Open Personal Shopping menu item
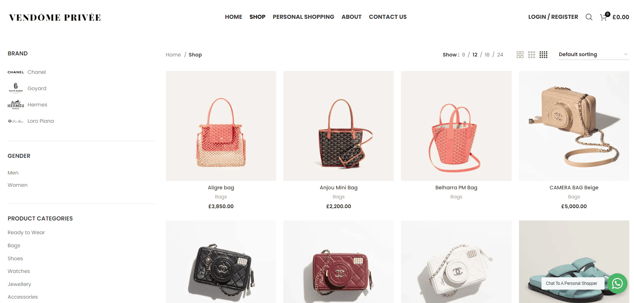The image size is (634, 303). pos(303,17)
